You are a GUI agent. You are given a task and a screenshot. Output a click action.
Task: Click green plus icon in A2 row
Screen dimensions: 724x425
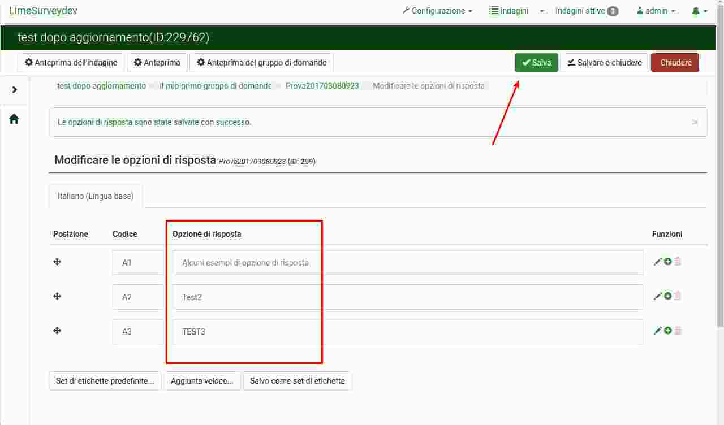pos(668,296)
